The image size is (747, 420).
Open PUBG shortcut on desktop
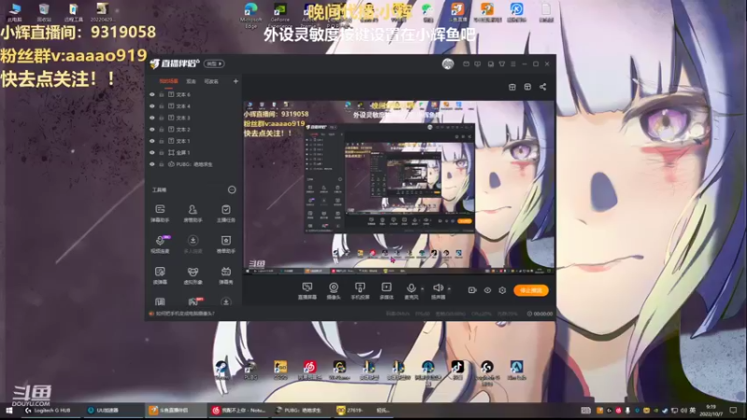[x=250, y=370]
